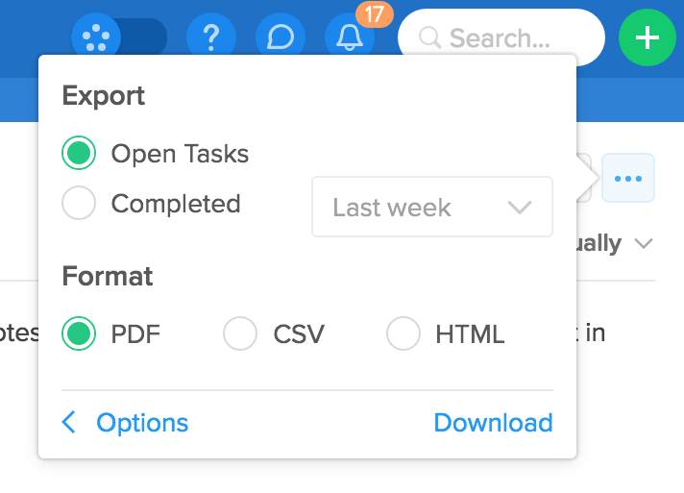Choose the PDF format option
Screen dimensions: 684x493
[79, 333]
